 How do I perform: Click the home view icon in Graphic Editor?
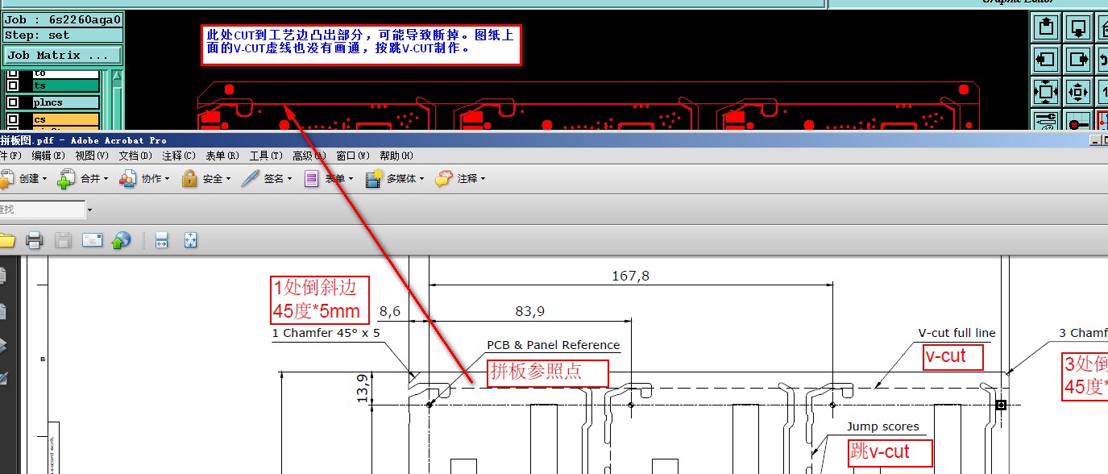coord(1102,28)
